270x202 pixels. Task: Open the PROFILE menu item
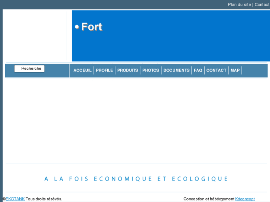pos(104,70)
